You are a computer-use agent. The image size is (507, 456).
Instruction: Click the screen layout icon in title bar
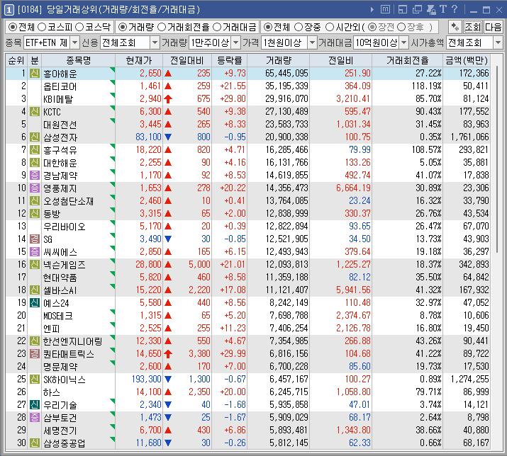[403, 10]
